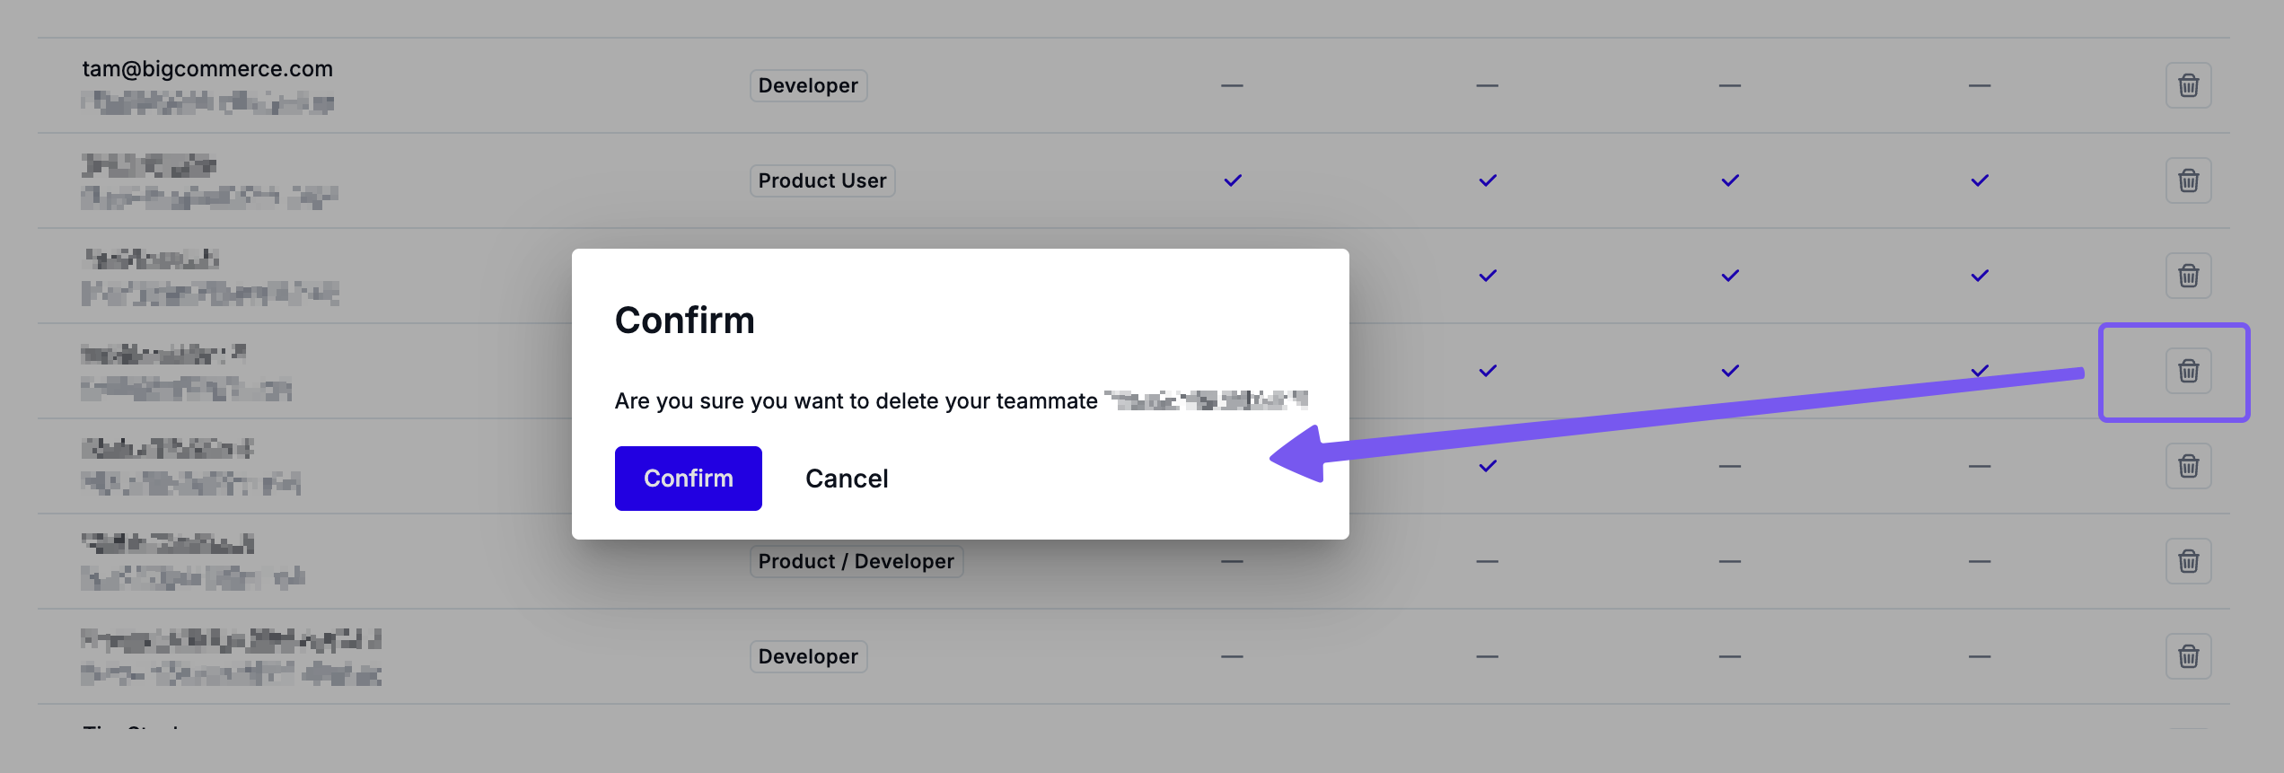Click last checkmark in Product User row
This screenshot has width=2284, height=773.
pos(1980,180)
